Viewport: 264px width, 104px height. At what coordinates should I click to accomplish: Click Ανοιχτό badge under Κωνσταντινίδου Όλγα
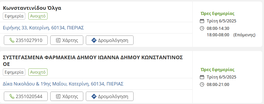pyautogui.click(x=38, y=16)
